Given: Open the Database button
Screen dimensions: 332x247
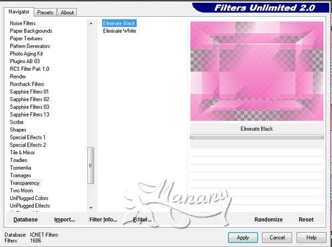Looking at the screenshot, I should coord(25,219).
